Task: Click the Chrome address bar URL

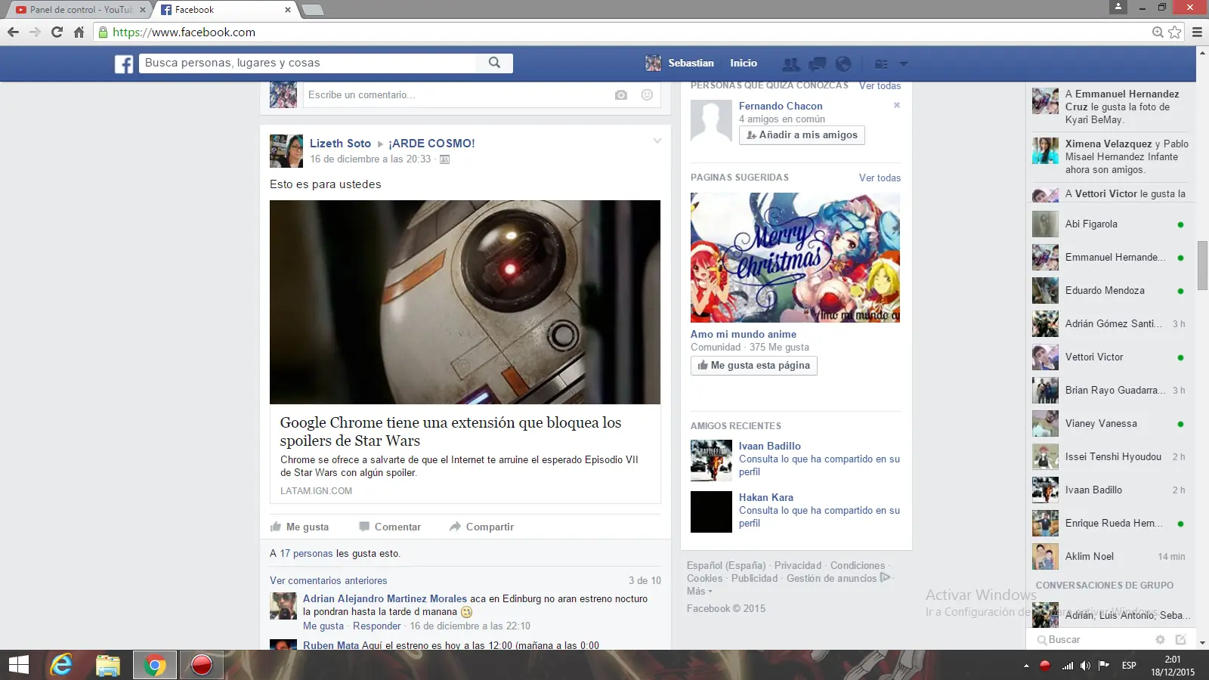Action: 184,32
